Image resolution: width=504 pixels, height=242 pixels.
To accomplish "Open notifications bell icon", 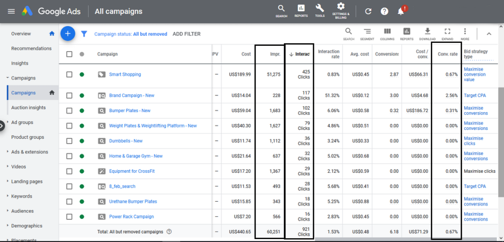I will (x=401, y=11).
